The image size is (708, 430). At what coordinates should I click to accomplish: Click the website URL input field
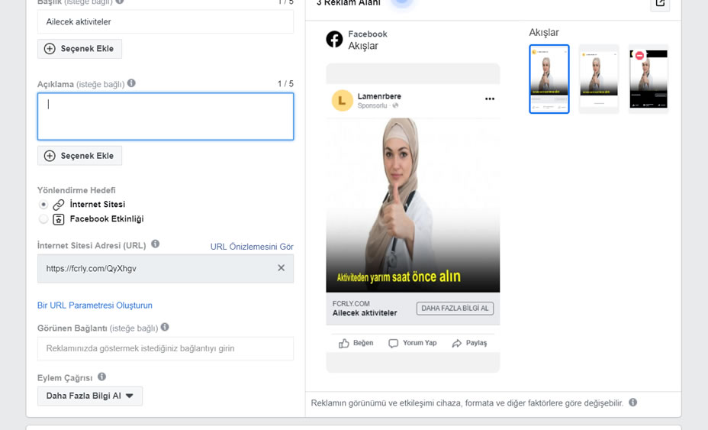166,269
